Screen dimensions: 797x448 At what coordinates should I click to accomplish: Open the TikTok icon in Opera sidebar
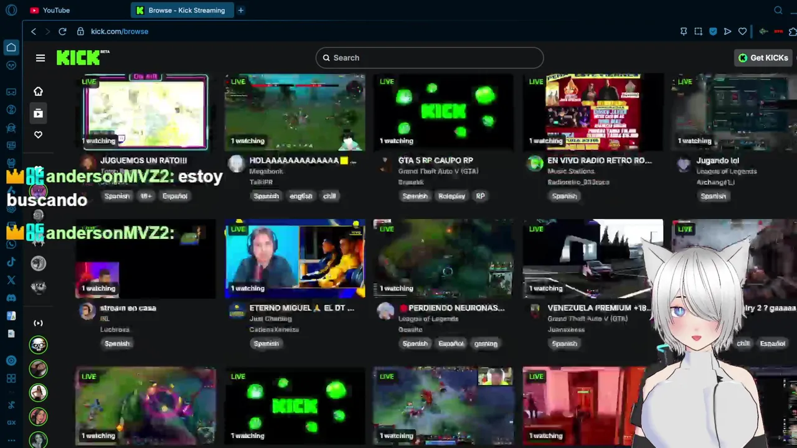click(11, 262)
